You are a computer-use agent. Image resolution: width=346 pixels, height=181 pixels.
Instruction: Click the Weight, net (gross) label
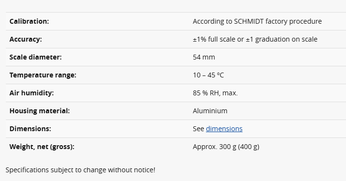[42, 147]
